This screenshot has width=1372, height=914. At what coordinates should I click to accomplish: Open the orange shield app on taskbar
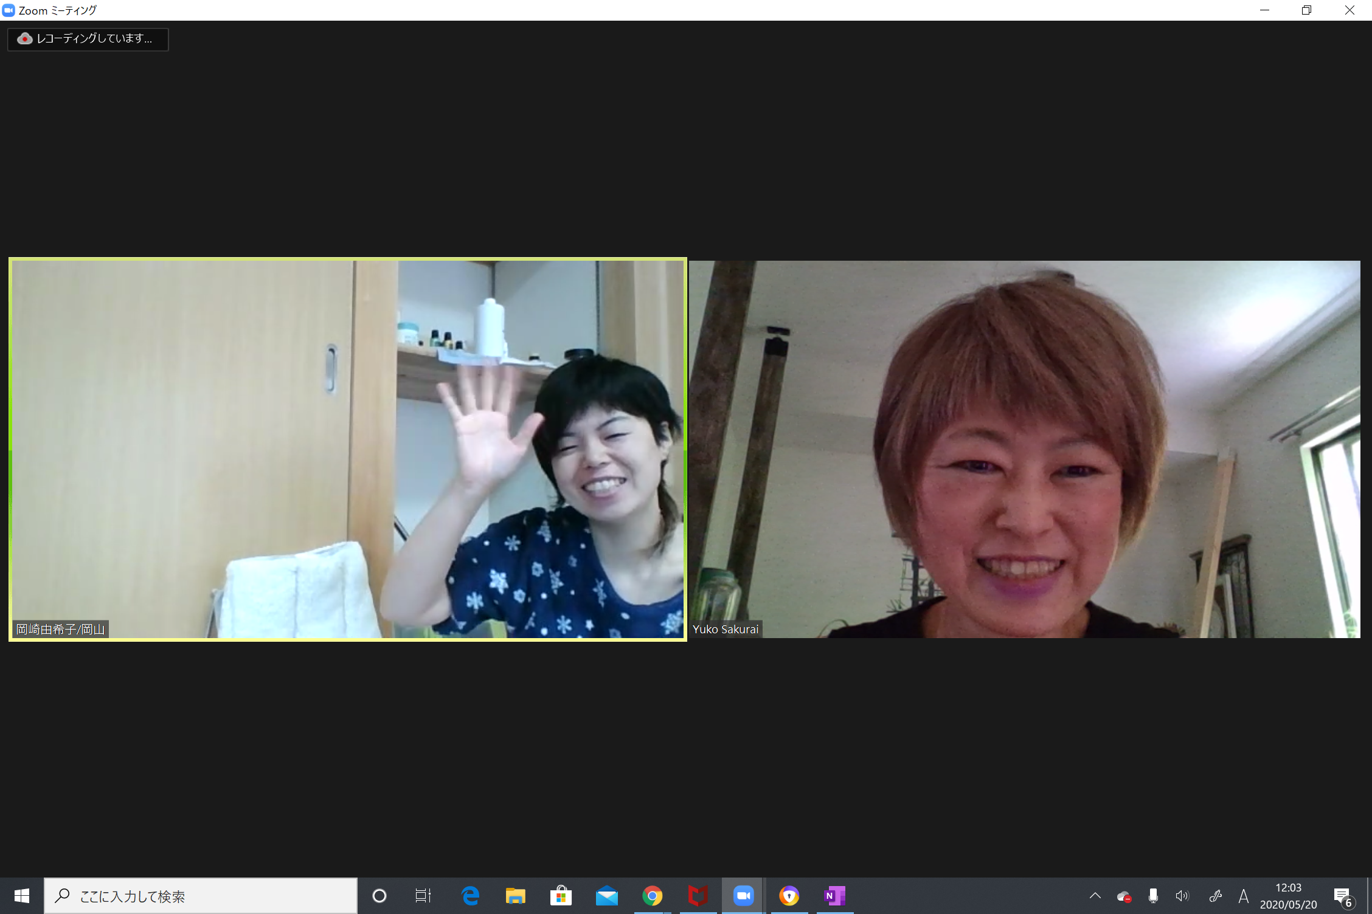click(789, 896)
